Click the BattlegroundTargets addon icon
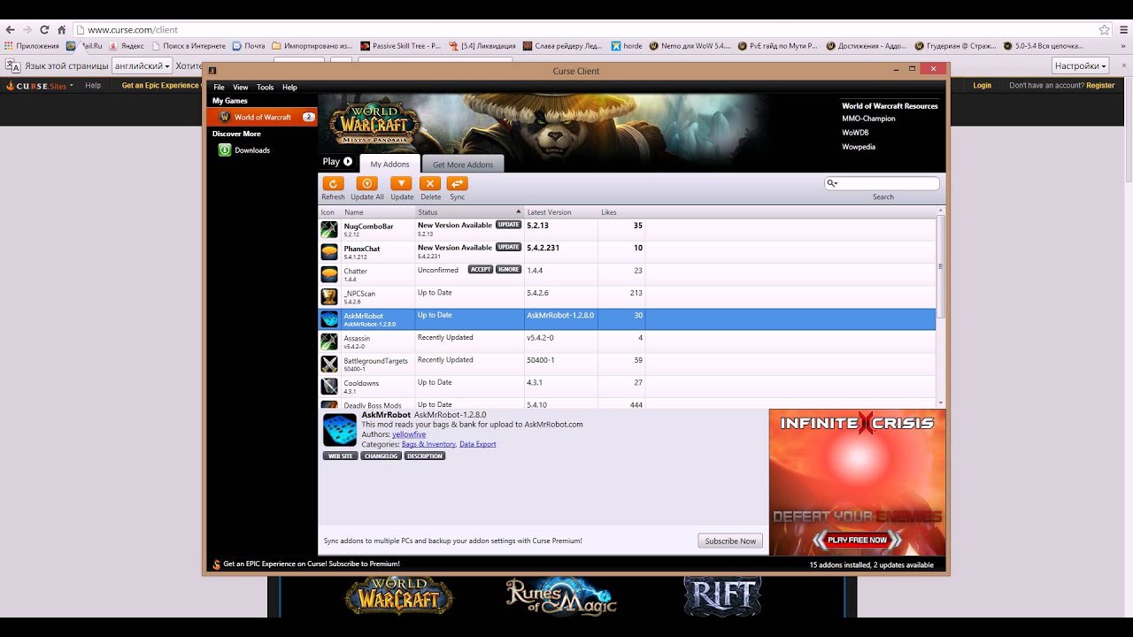 329,364
